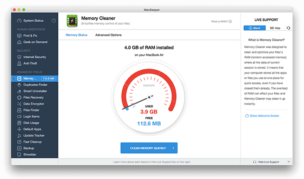This screenshot has height=179, width=304.
Task: Click Show Welcome Screen link
Action: click(262, 116)
